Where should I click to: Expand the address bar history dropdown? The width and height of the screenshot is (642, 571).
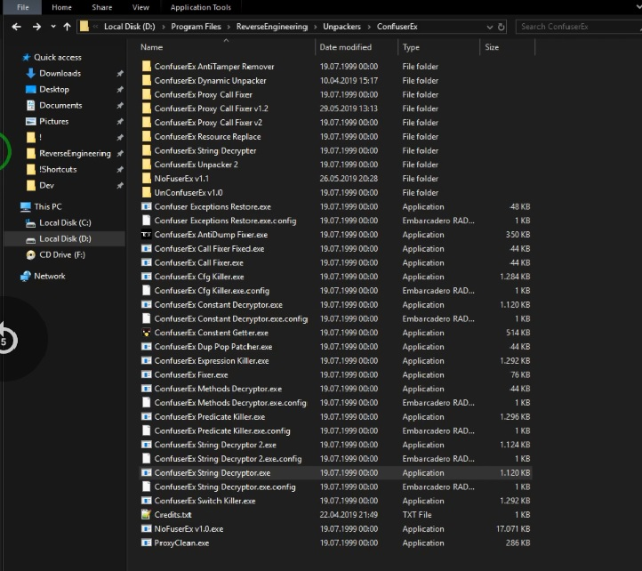489,27
